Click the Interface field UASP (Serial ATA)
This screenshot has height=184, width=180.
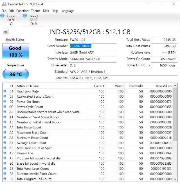(93, 52)
